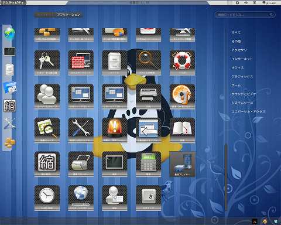
Task: Select the ユニバーサル・アクセス category
Action: [248, 111]
